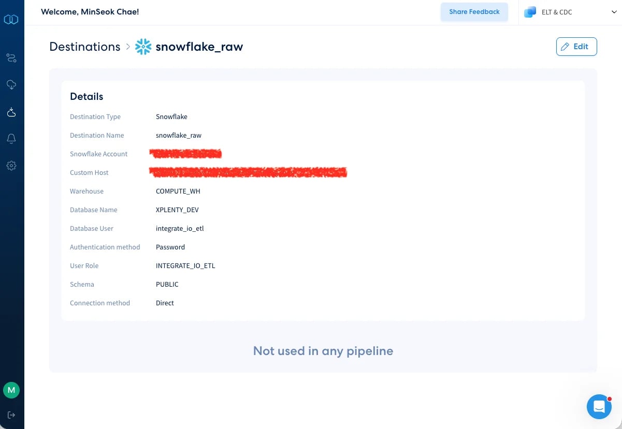Click the XPLENTY_DEV database name value
622x429 pixels.
[177, 210]
